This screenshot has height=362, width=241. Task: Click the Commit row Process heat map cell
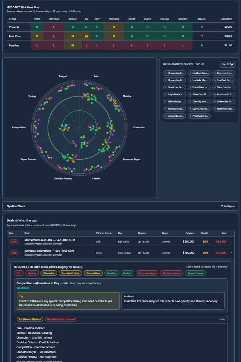click(x=114, y=27)
